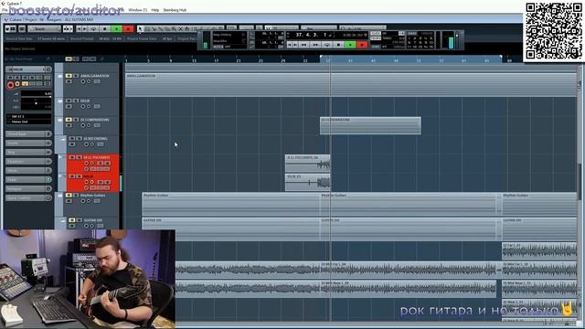Toggle the Cycle button in the top toolbar
Image resolution: width=585 pixels, height=329 pixels.
pos(93,28)
